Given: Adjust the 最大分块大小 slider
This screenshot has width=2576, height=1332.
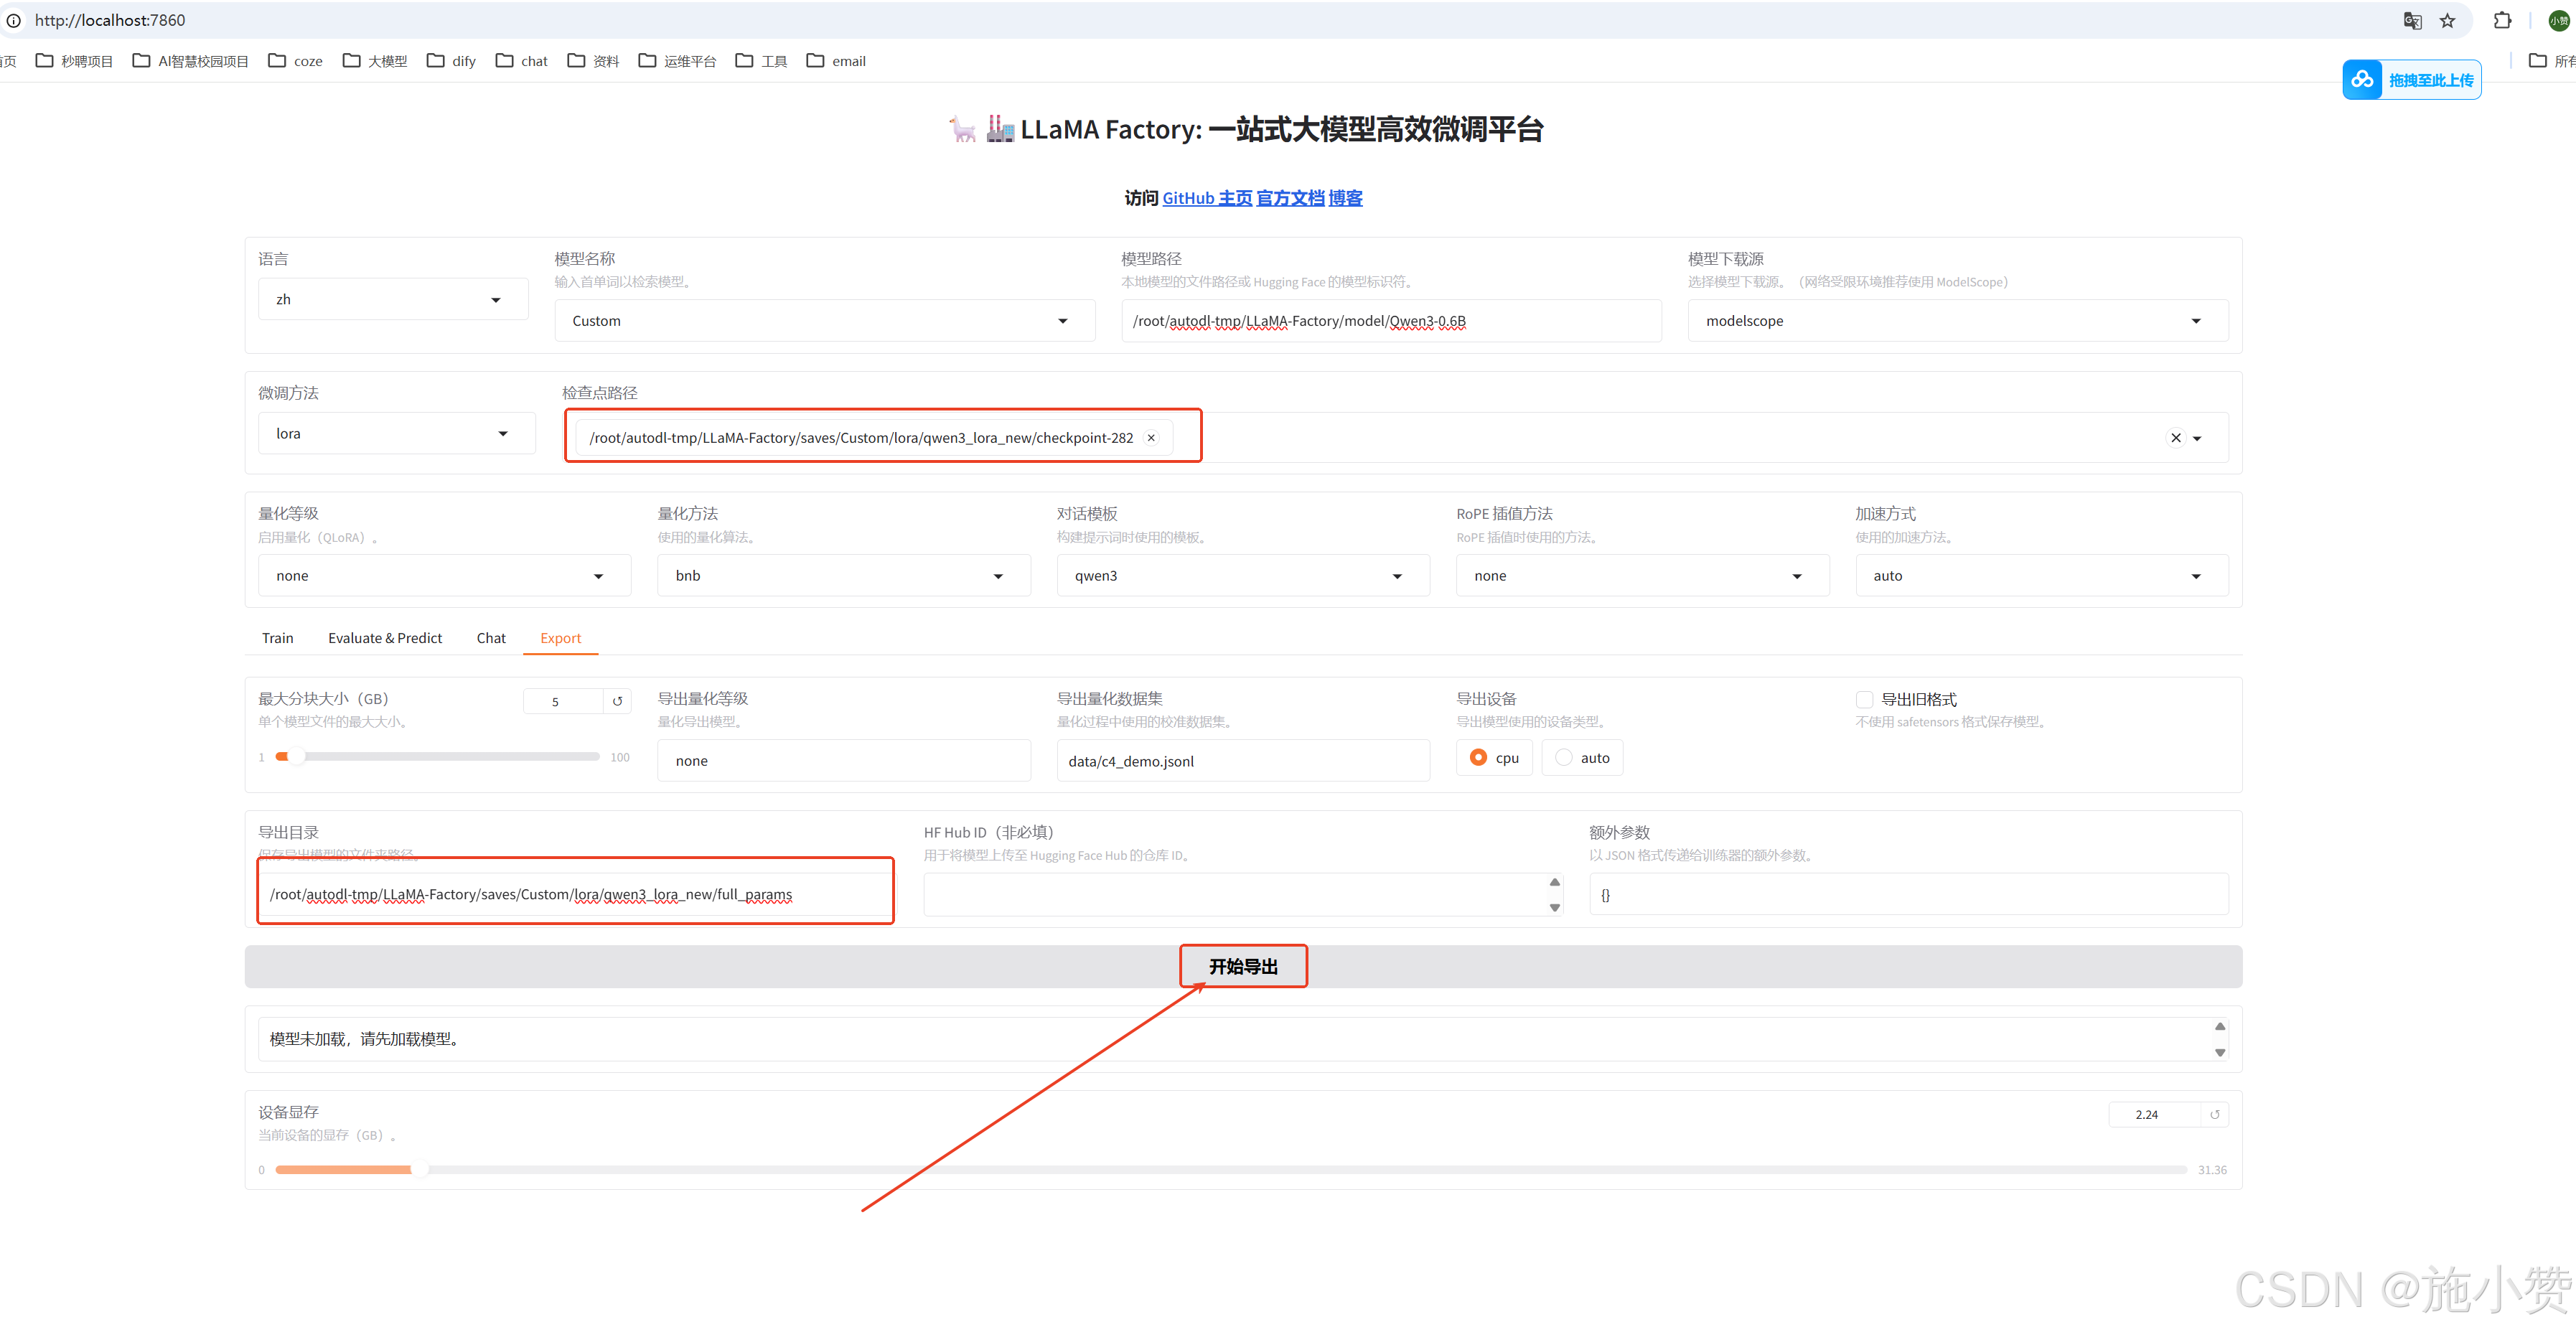Looking at the screenshot, I should point(437,757).
